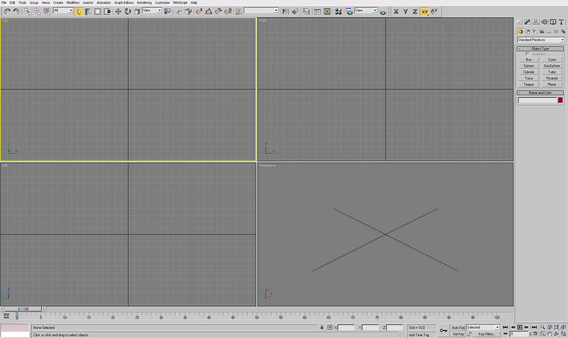Click the Quick Render teapot icon
This screenshot has height=338, width=568.
click(383, 11)
